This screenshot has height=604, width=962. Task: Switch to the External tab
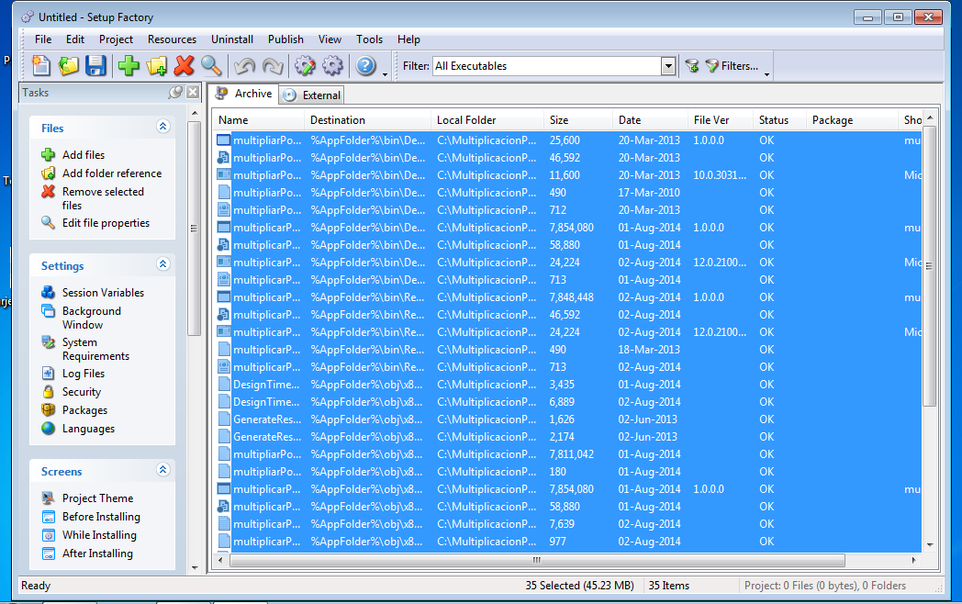pyautogui.click(x=312, y=95)
